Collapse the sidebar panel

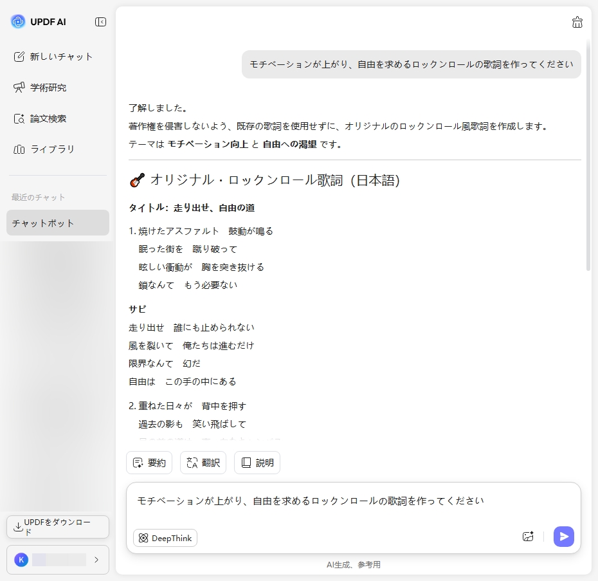pos(100,21)
